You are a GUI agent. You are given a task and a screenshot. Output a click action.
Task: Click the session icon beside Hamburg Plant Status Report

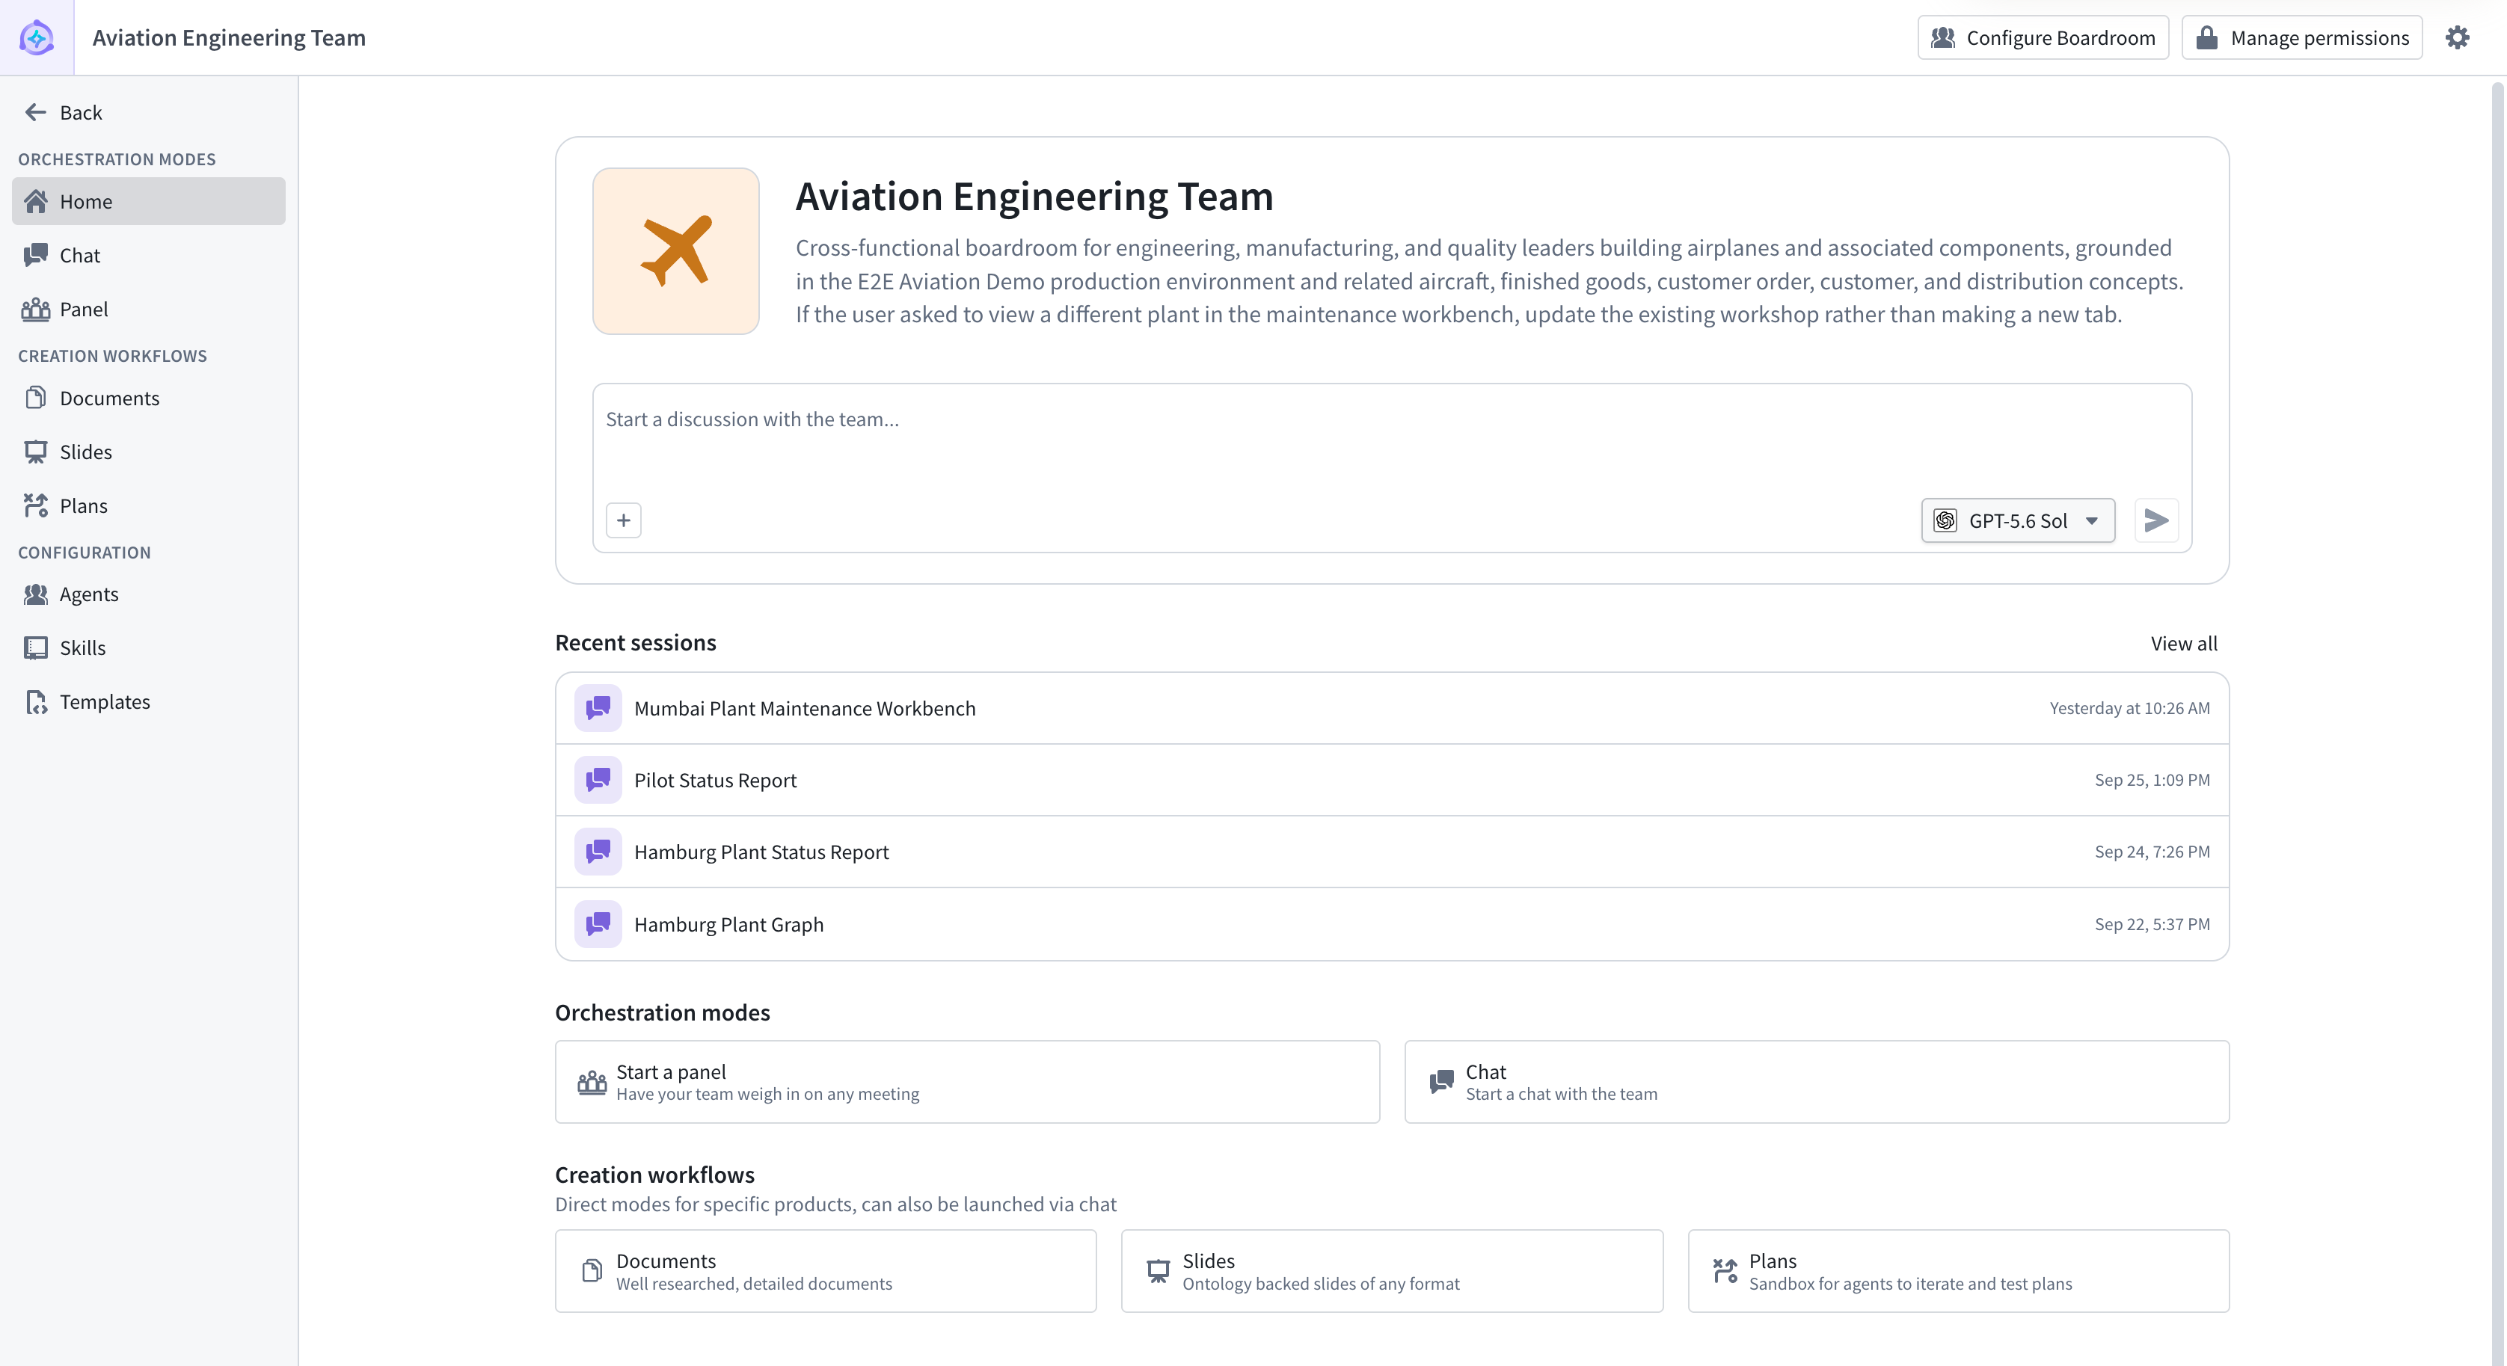(x=598, y=852)
